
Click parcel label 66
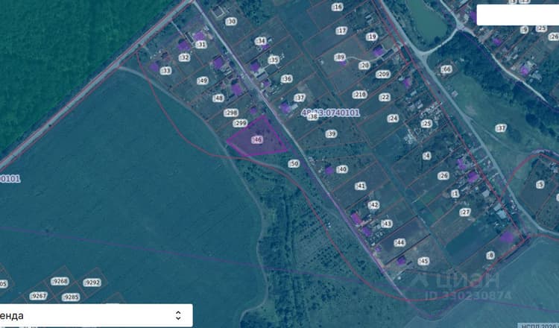click(446, 69)
